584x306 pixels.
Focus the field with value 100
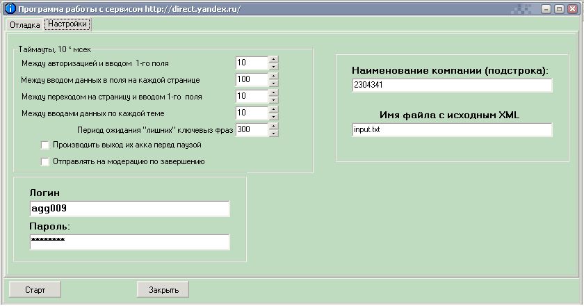252,79
